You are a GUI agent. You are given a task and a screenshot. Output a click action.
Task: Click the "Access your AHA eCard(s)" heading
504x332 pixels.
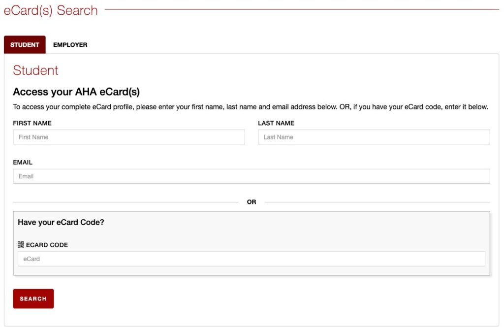tap(76, 92)
